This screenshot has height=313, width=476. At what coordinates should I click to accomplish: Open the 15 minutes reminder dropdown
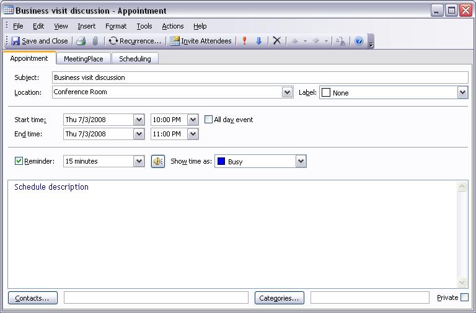pyautogui.click(x=139, y=161)
